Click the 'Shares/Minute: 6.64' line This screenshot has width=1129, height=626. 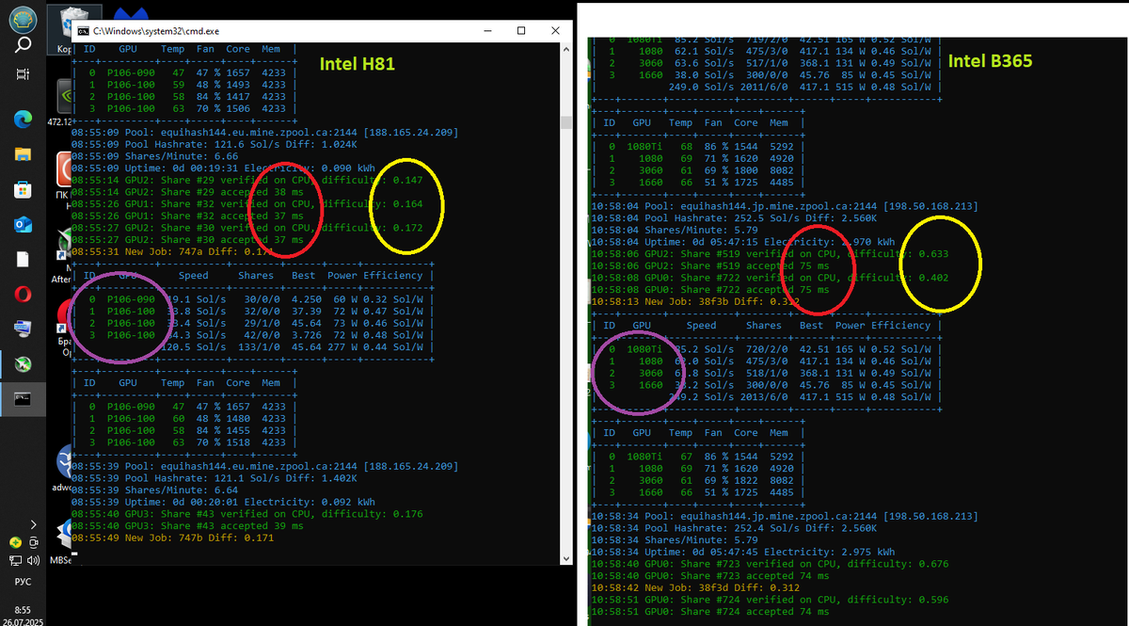coord(155,490)
